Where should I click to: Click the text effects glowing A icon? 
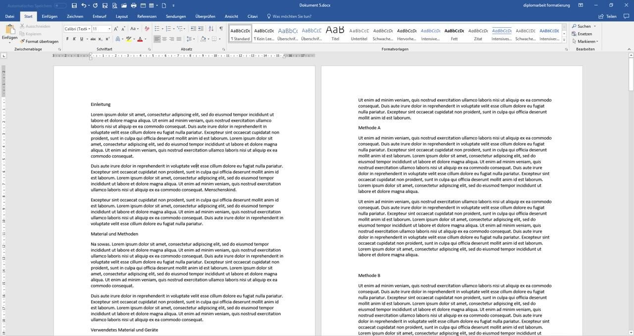point(118,39)
